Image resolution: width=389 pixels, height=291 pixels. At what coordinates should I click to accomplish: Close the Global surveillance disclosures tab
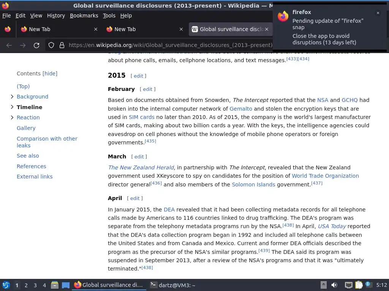click(266, 29)
